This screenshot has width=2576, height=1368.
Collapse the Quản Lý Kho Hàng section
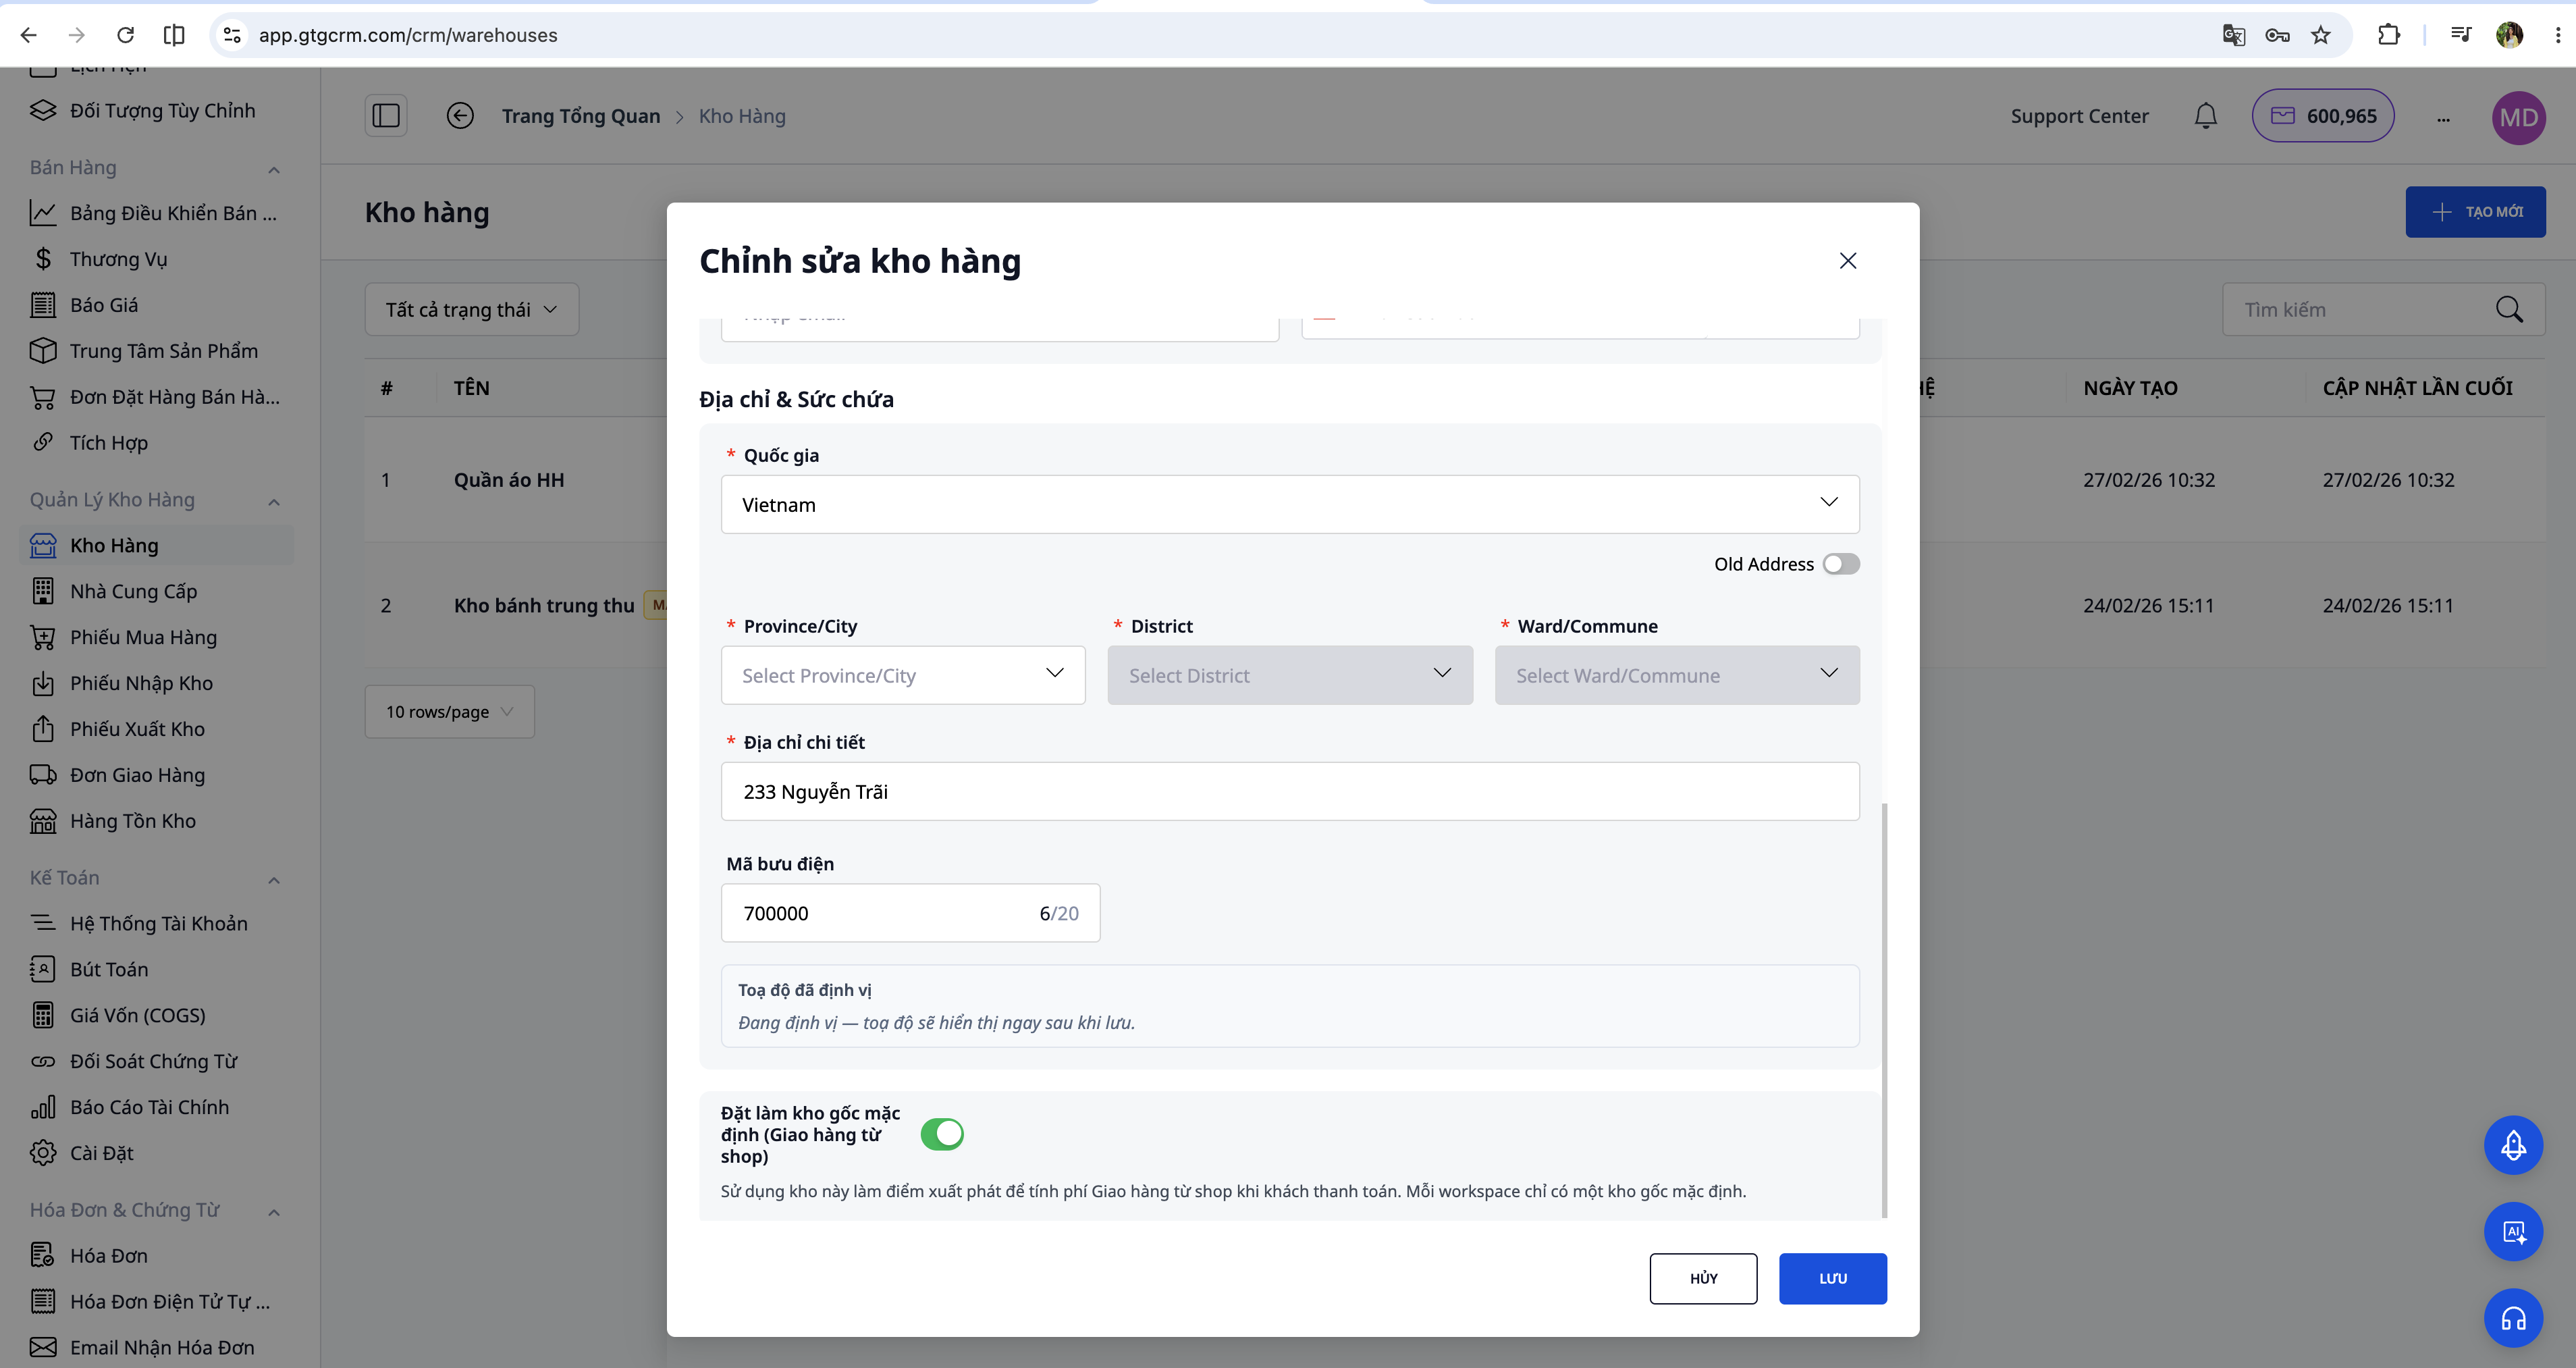point(274,501)
